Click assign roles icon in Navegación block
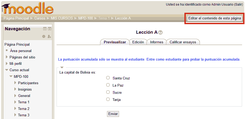Screen dimensions: 245x119 [49, 36]
